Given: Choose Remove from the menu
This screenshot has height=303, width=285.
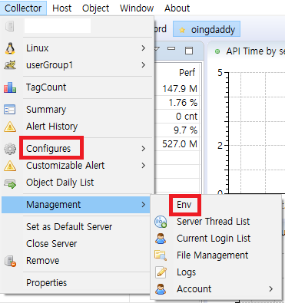Looking at the screenshot, I should (x=77, y=261).
